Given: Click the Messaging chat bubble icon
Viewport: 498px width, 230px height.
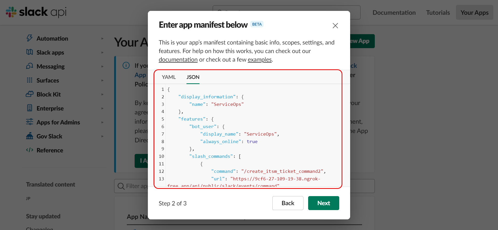Looking at the screenshot, I should coord(30,66).
